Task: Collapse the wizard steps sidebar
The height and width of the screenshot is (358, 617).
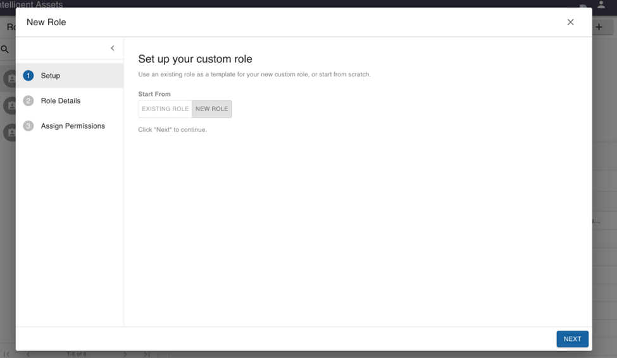Action: 113,49
